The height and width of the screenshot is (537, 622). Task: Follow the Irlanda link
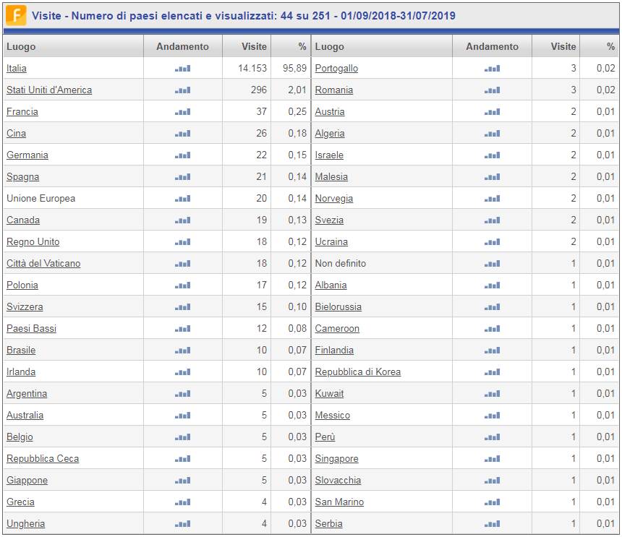click(x=21, y=371)
